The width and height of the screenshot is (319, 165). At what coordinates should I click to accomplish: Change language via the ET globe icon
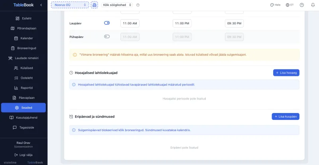[290, 5]
